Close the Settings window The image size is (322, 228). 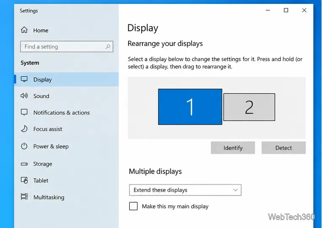coord(304,10)
